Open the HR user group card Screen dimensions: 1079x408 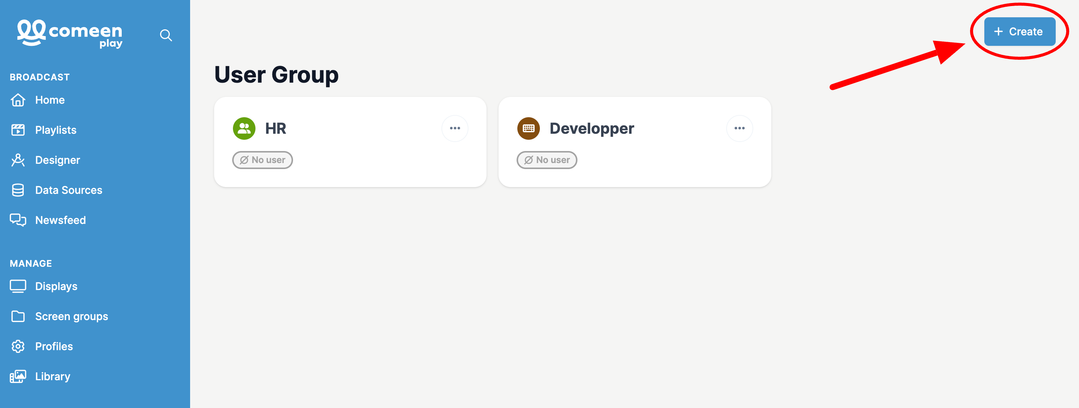point(350,142)
